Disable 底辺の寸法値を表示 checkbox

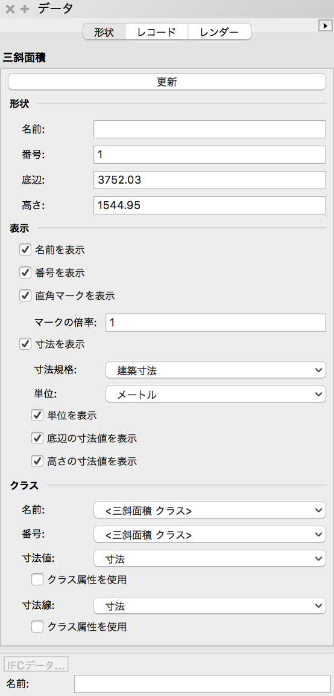tap(37, 439)
